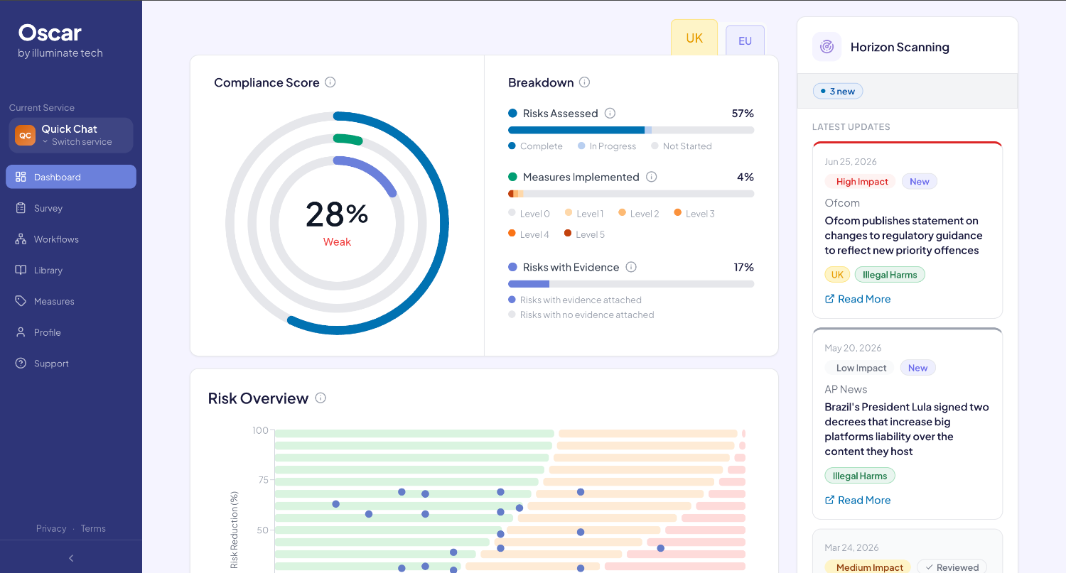Screen dimensions: 1066x573
Task: Click the Support question mark icon
Action: (x=21, y=364)
